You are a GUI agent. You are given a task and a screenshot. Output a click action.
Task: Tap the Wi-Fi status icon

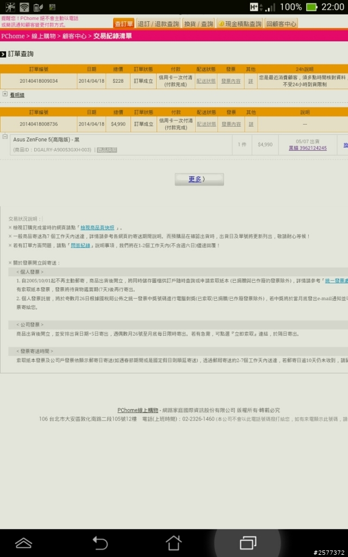pyautogui.click(x=24, y=7)
